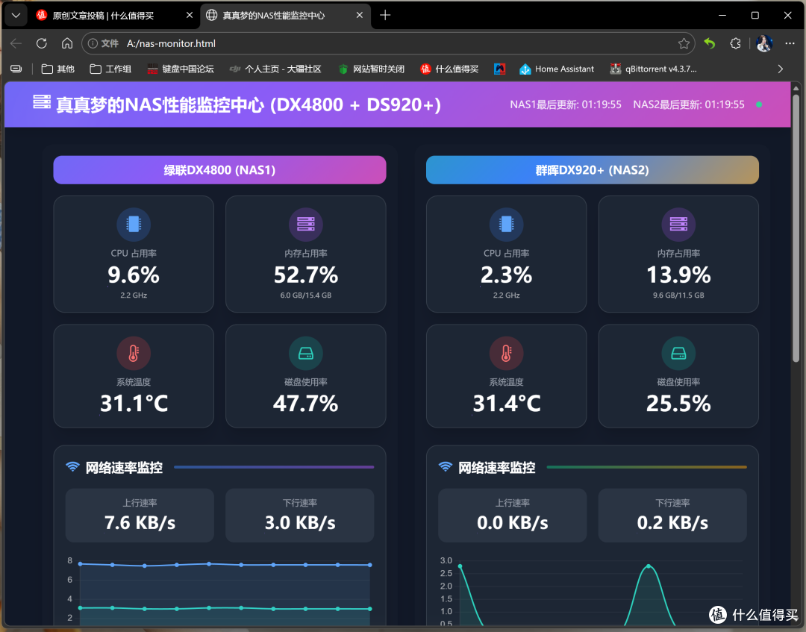Go to the browser home icon

point(67,44)
